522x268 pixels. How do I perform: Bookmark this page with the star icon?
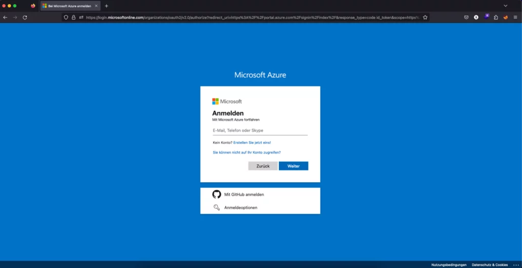click(x=425, y=17)
